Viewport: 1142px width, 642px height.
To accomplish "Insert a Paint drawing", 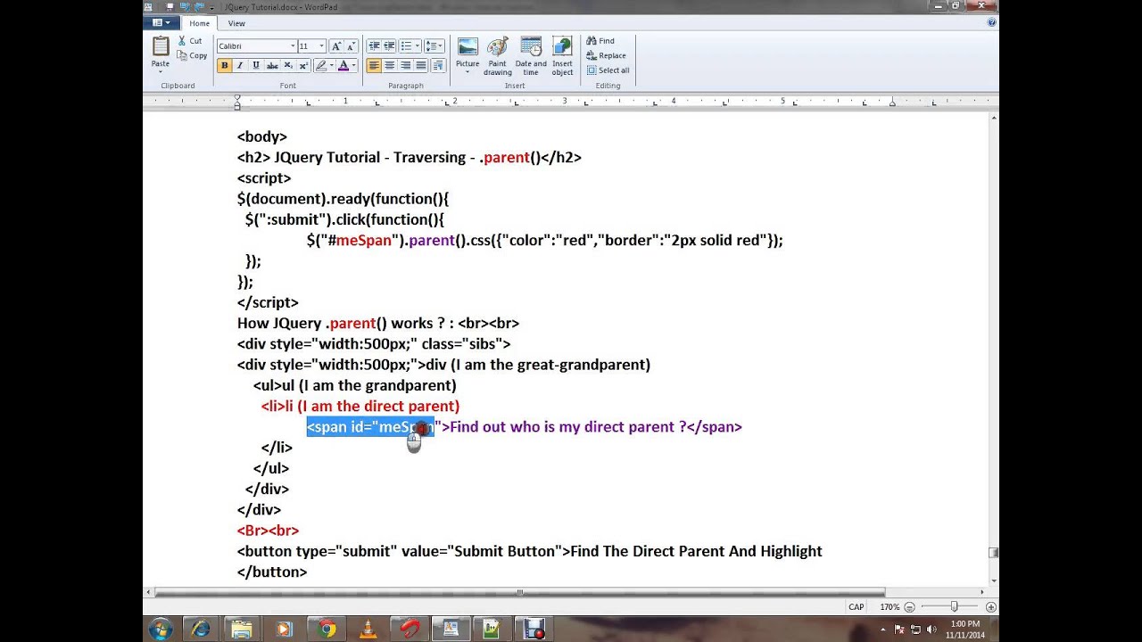I will pyautogui.click(x=498, y=56).
